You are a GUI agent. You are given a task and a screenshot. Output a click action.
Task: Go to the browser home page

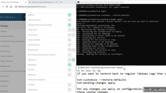pyautogui.click(x=11, y=7)
